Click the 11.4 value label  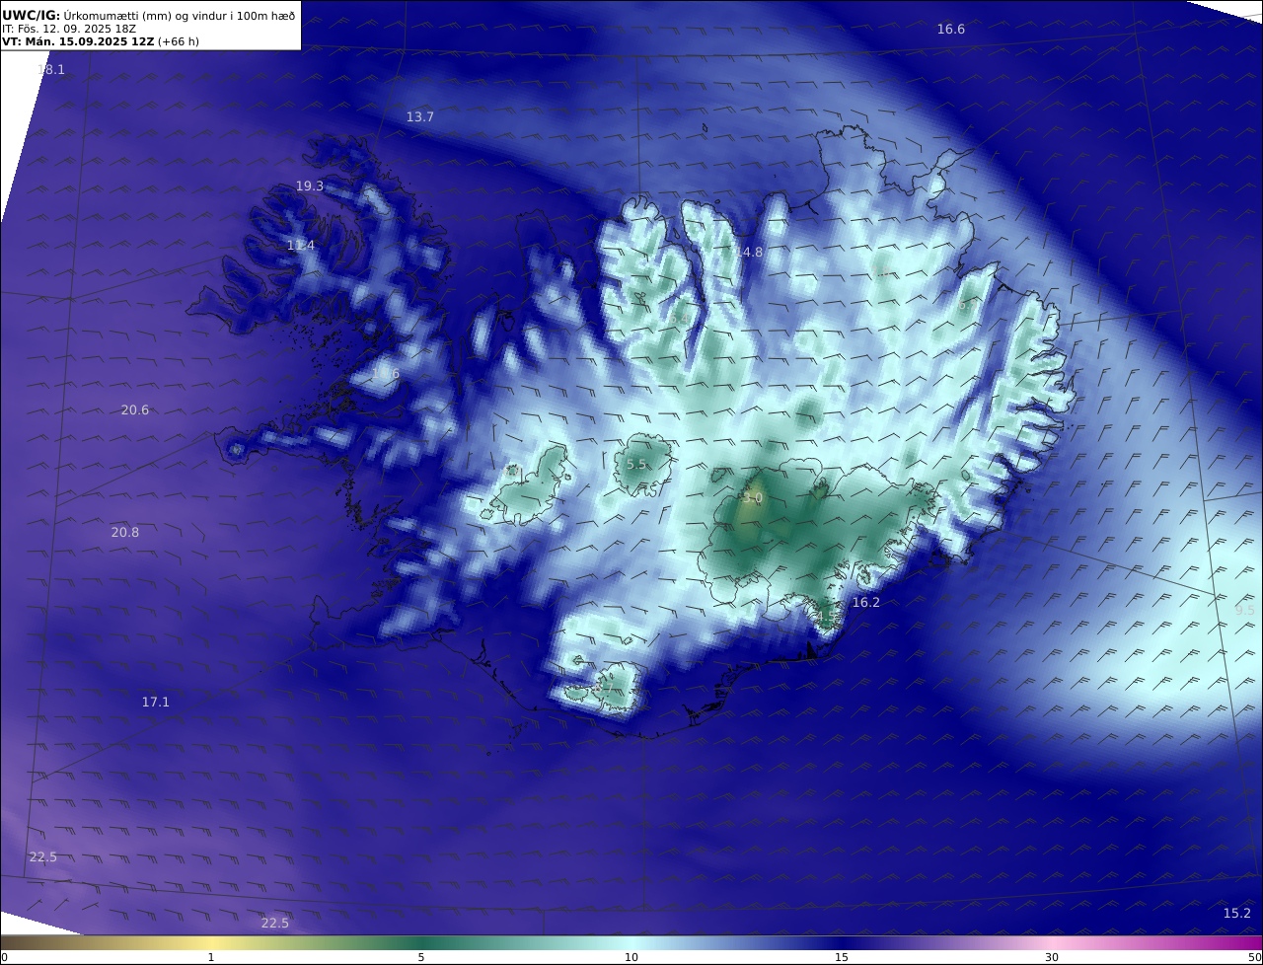click(x=300, y=245)
